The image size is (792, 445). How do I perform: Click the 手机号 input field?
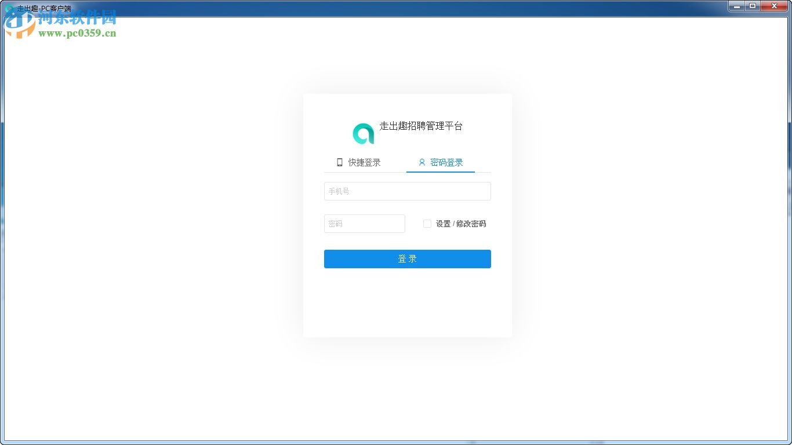408,191
